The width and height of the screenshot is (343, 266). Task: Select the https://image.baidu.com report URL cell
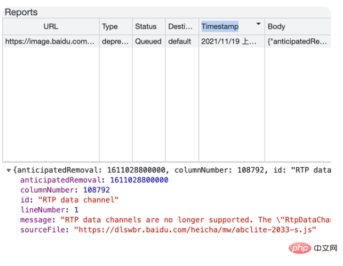coord(50,41)
